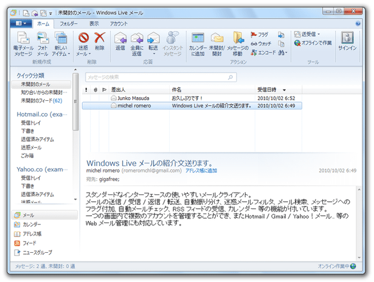Expand the 転送 dropdown arrow

[x=154, y=54]
